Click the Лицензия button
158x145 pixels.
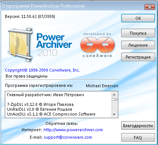tap(138, 45)
